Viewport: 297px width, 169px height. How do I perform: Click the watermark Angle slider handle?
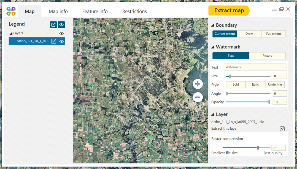[x=227, y=94]
